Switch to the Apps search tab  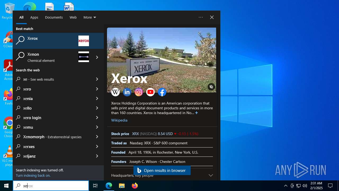(x=34, y=17)
